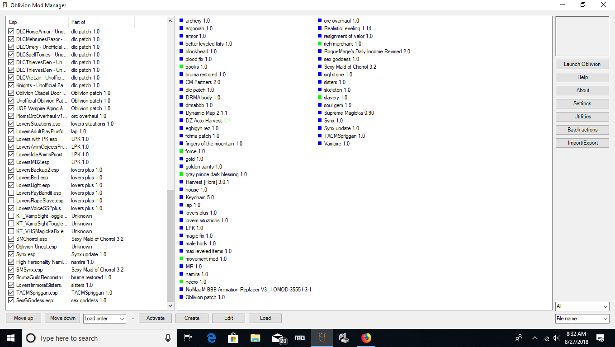Select RogueMage's Daily Income Revised 2.0
This screenshot has width=615, height=347.
[367, 52]
